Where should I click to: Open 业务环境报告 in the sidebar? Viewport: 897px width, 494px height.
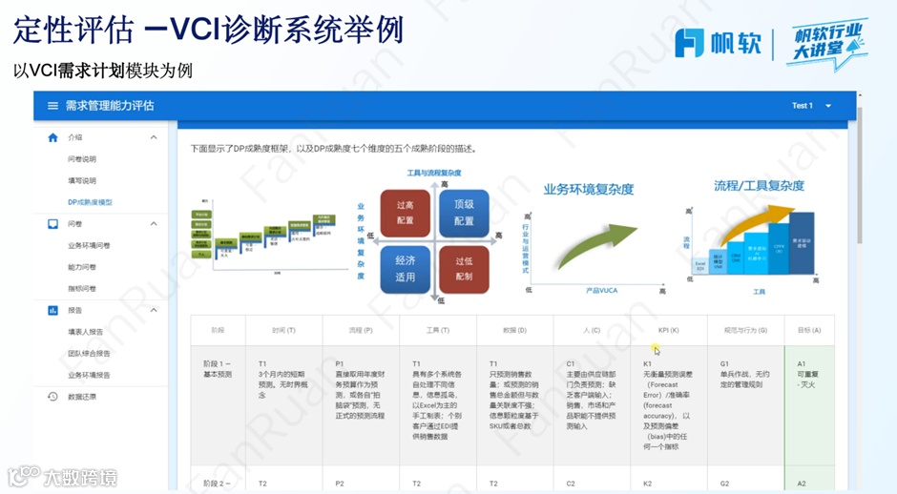(x=89, y=375)
